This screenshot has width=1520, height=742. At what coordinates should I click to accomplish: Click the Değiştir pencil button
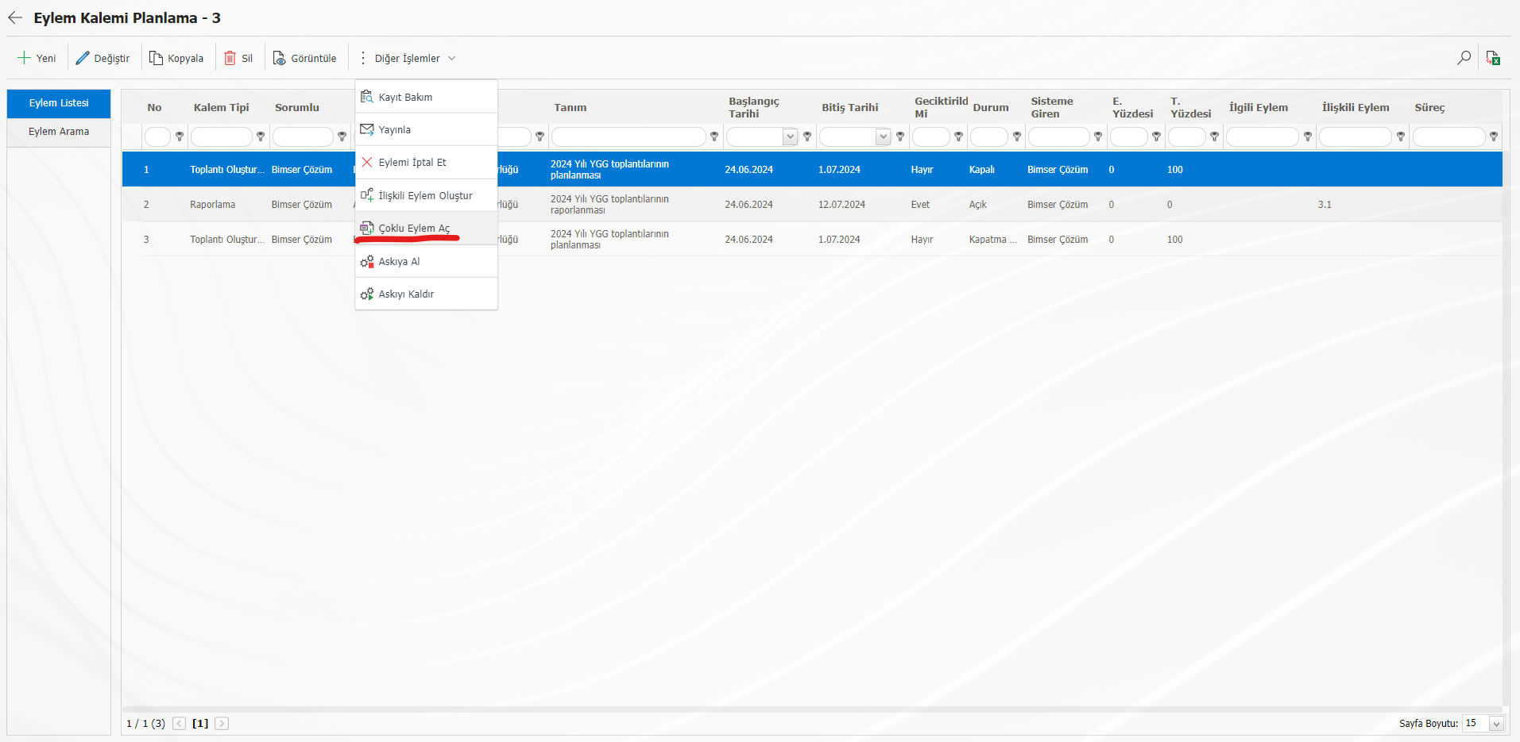[x=102, y=58]
